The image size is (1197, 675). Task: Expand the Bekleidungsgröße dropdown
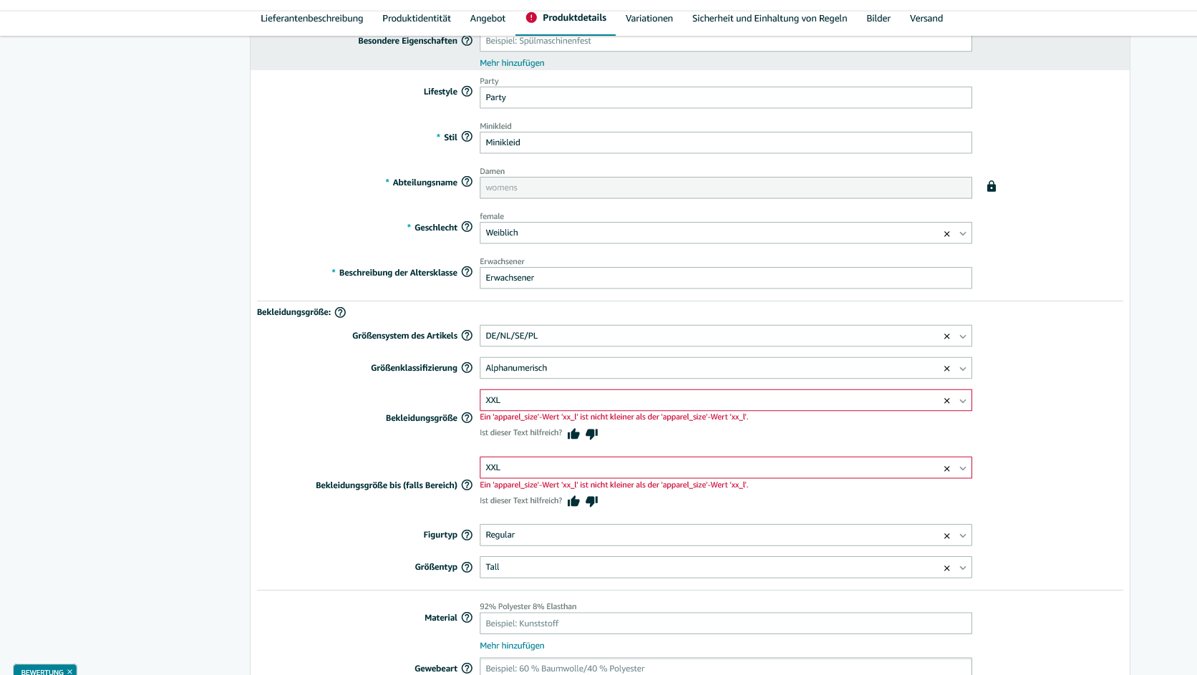point(963,401)
